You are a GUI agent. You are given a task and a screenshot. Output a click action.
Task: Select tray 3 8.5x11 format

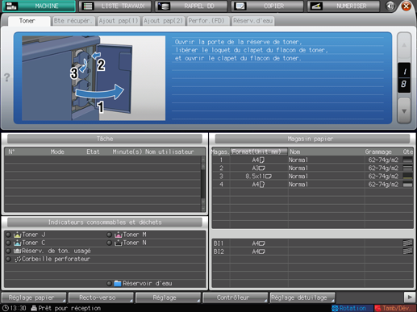(x=259, y=177)
